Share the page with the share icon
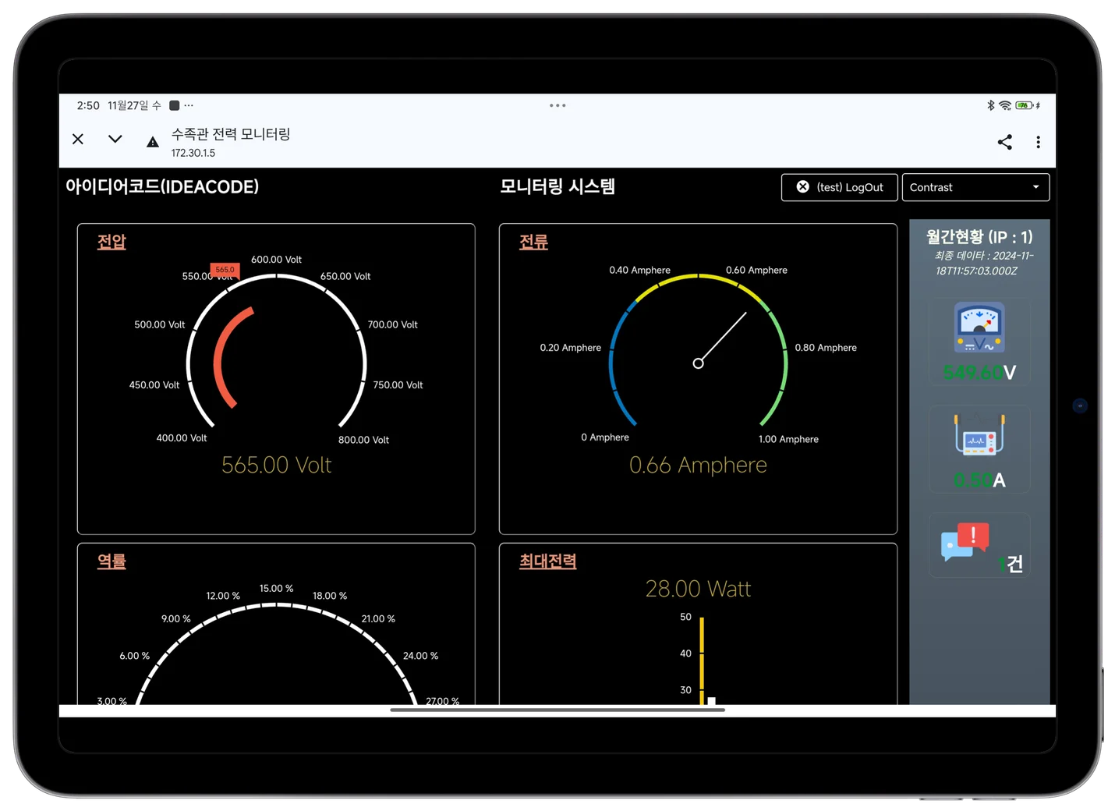Screen dimensions: 1115x811 [1004, 142]
